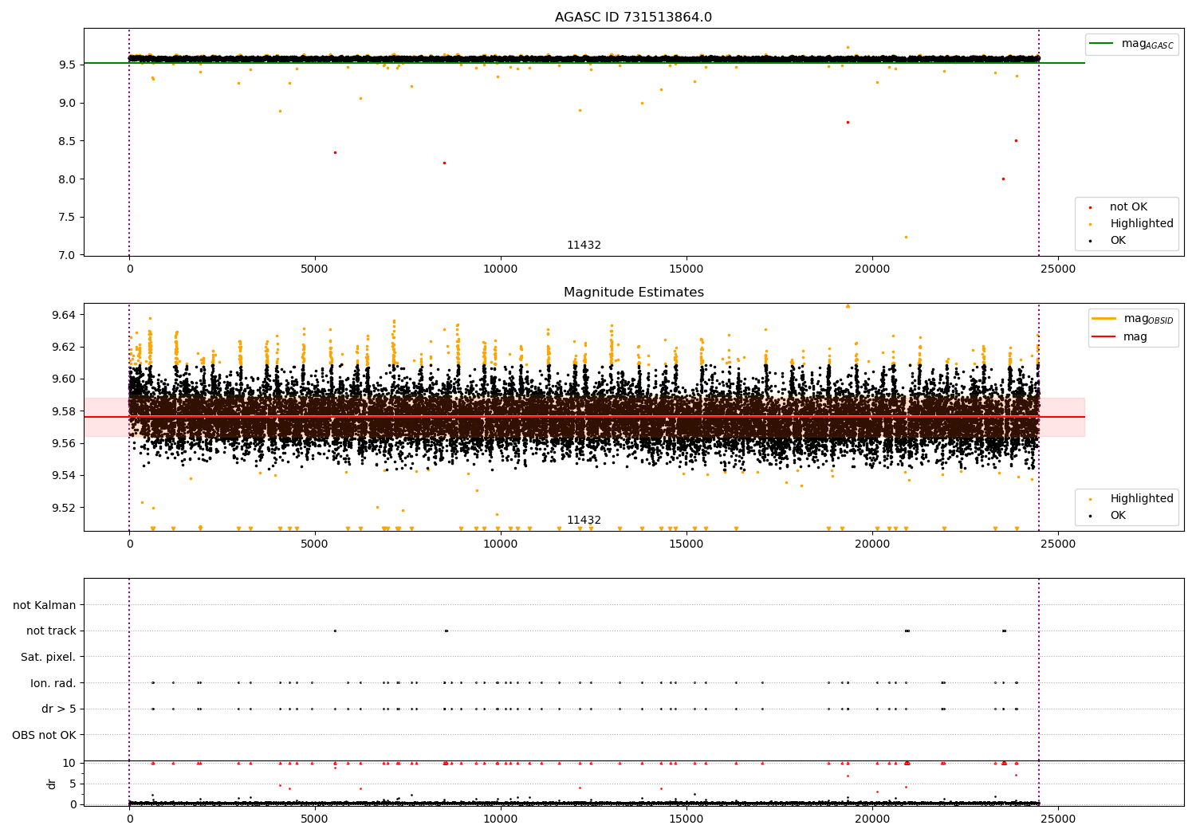Screen dimensions: 1196x837
Task: Click the red not-OK point near magnitude 8.75
Action: click(x=848, y=122)
